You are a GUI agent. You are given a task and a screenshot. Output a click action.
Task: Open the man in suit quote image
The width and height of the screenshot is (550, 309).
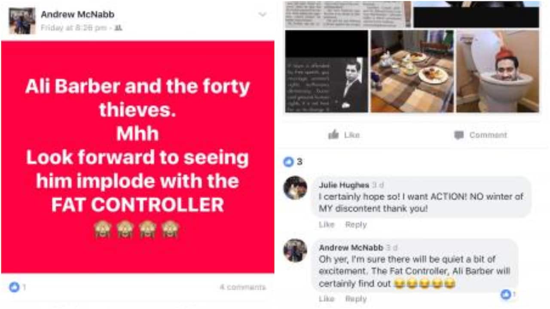(327, 71)
